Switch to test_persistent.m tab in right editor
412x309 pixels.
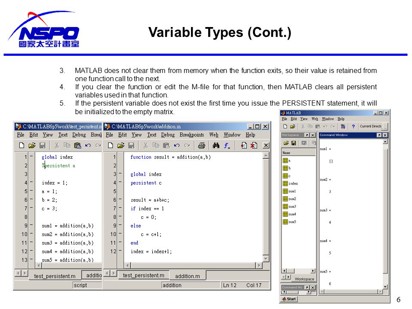[143, 276]
